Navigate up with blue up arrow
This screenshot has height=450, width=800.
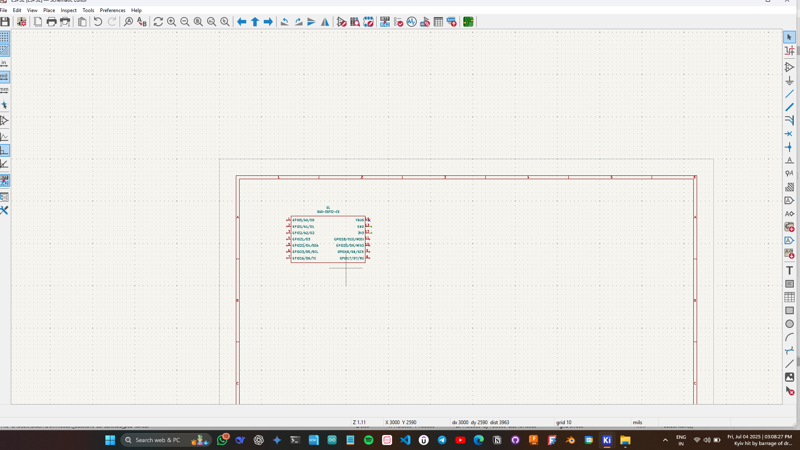coord(255,22)
